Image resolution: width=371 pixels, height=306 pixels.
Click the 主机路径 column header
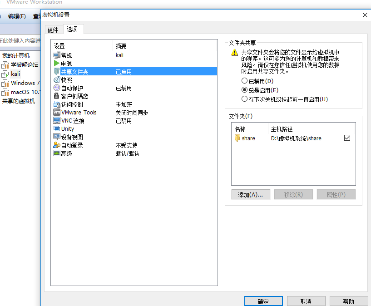pyautogui.click(x=304, y=129)
